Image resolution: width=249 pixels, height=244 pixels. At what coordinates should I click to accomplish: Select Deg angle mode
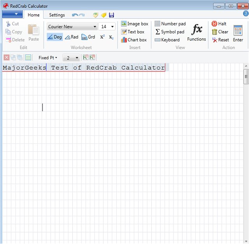[54, 37]
